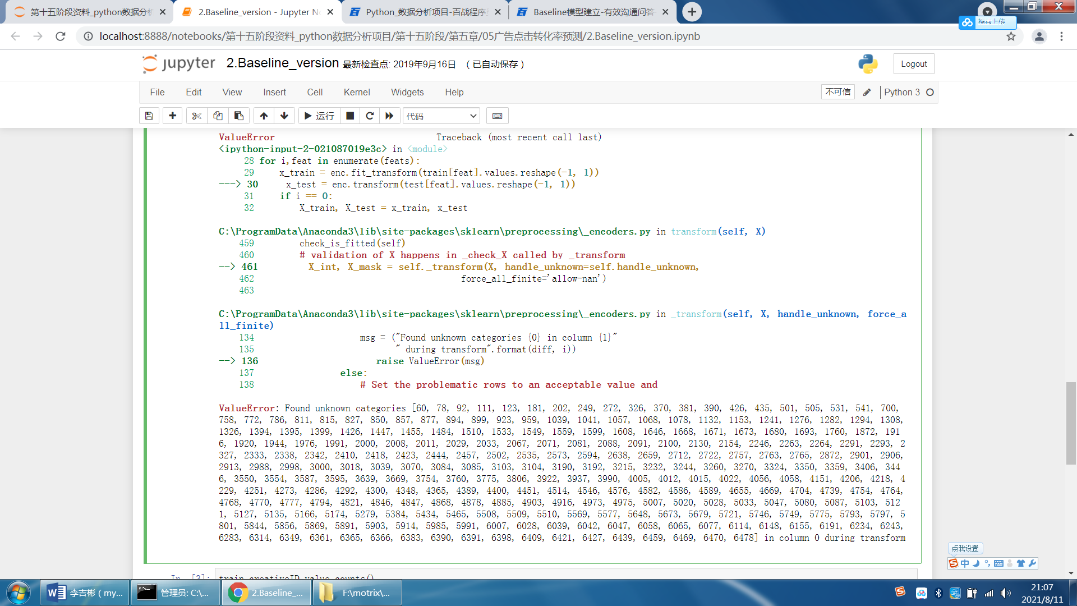Open the command palette keyboard icon
The height and width of the screenshot is (606, 1077).
pyautogui.click(x=497, y=116)
